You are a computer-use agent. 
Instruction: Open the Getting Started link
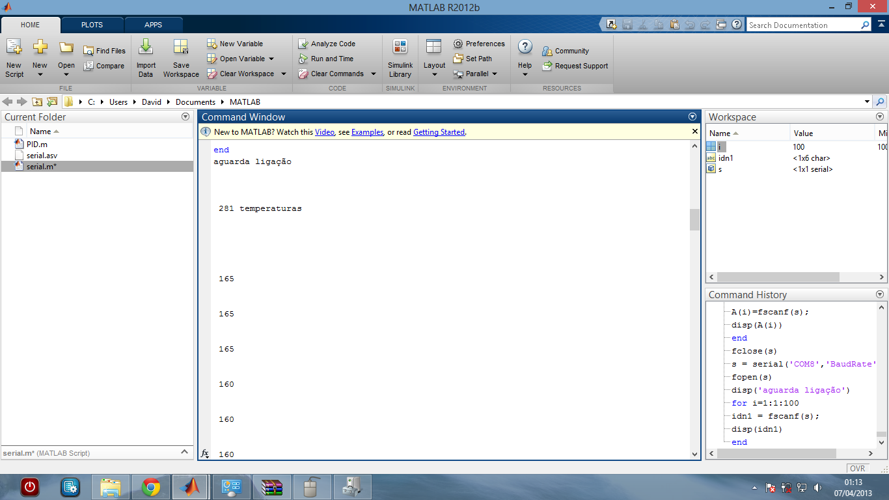tap(439, 132)
